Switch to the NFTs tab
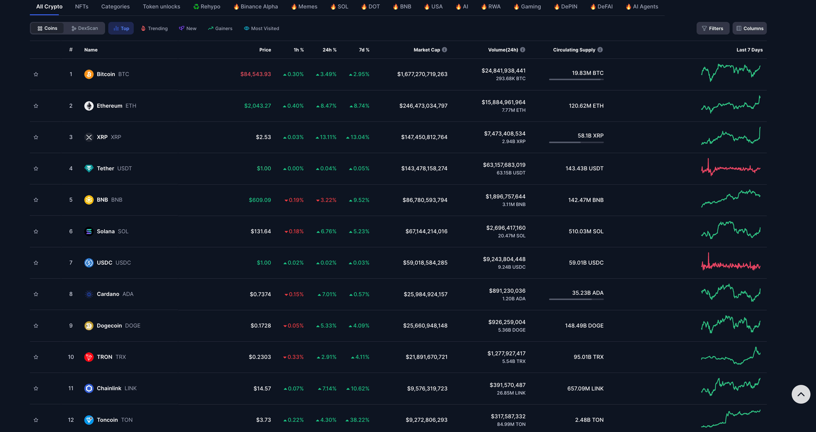 click(81, 6)
